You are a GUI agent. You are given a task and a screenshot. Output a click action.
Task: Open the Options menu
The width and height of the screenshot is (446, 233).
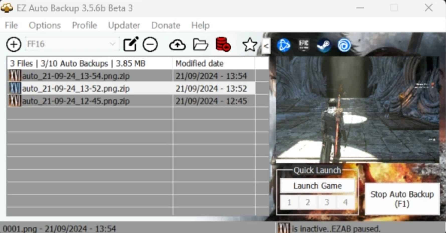point(45,25)
